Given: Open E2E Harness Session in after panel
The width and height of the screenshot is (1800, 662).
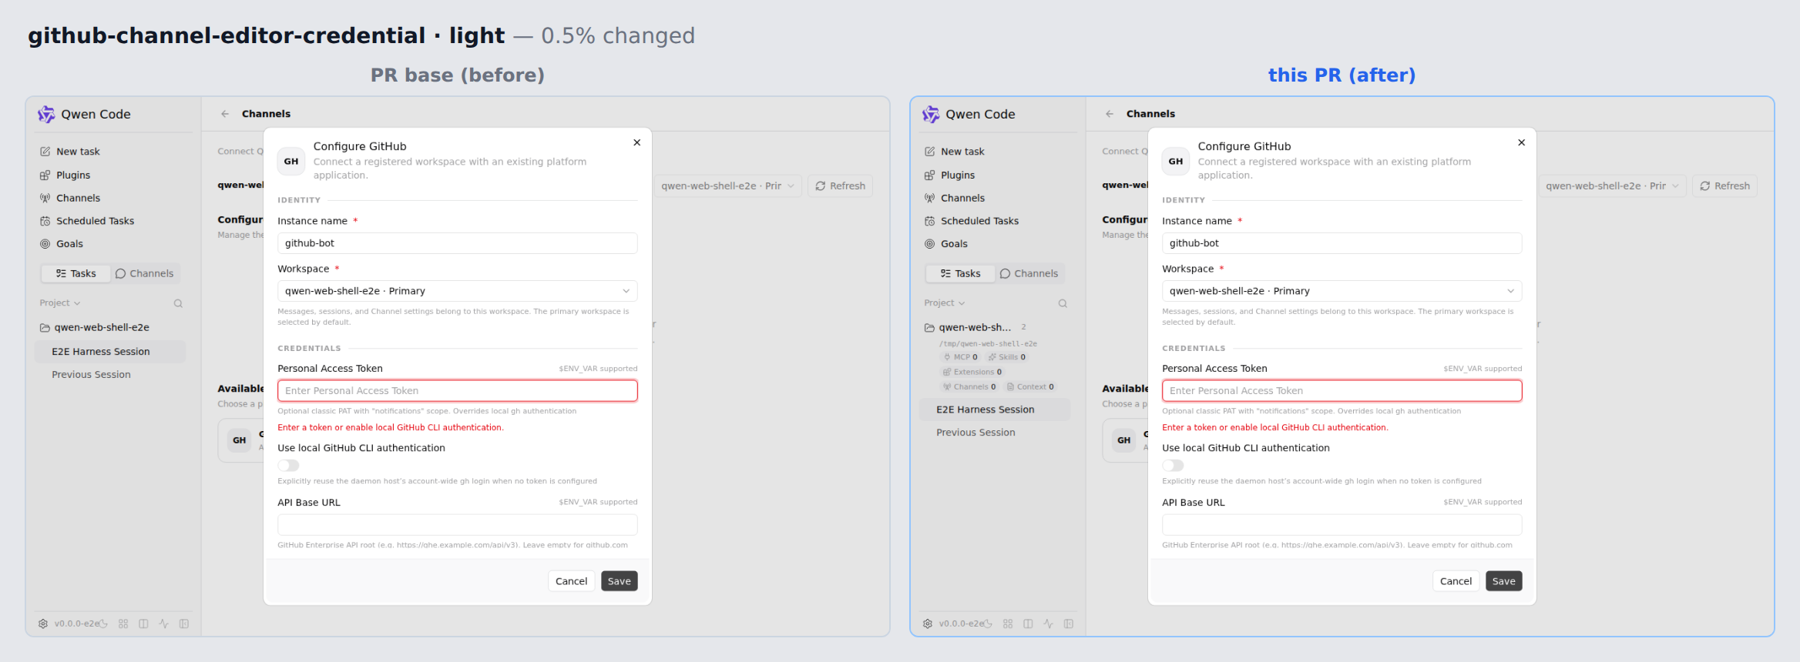Looking at the screenshot, I should (x=995, y=410).
